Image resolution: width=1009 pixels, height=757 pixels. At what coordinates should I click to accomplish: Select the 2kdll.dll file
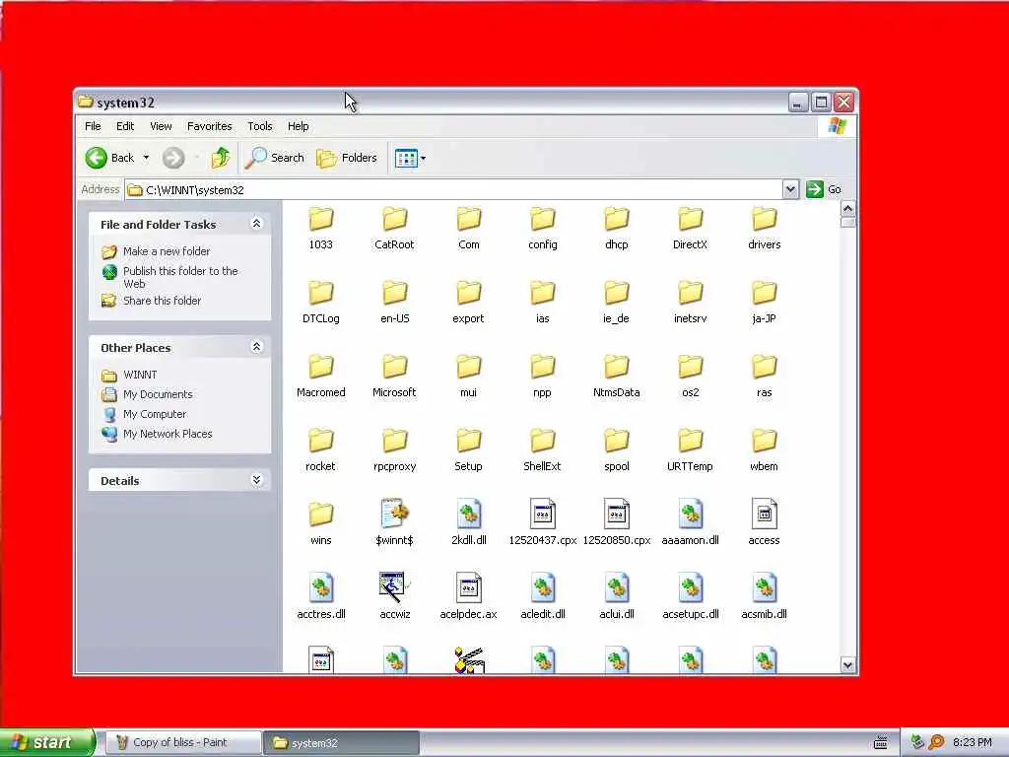tap(468, 523)
